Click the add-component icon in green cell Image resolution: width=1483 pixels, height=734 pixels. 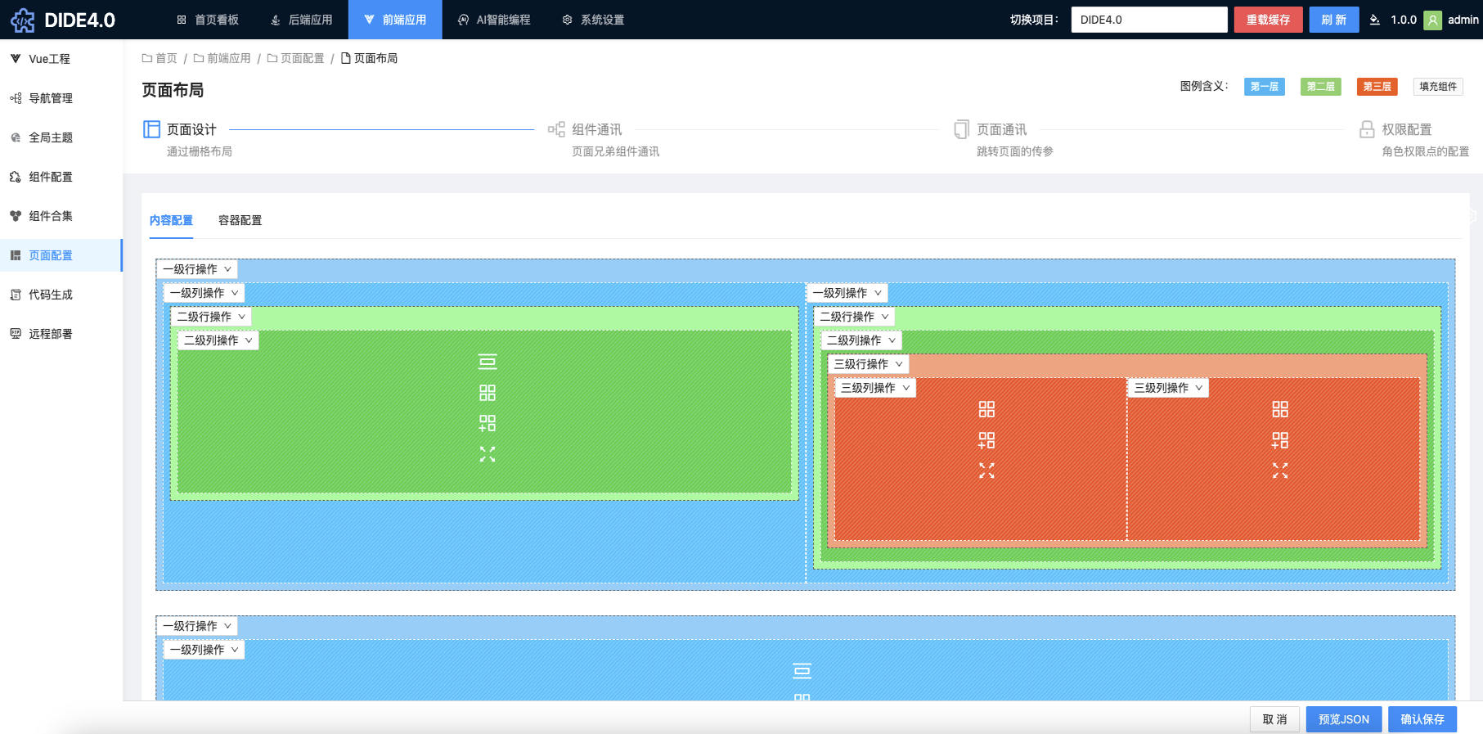(x=488, y=423)
